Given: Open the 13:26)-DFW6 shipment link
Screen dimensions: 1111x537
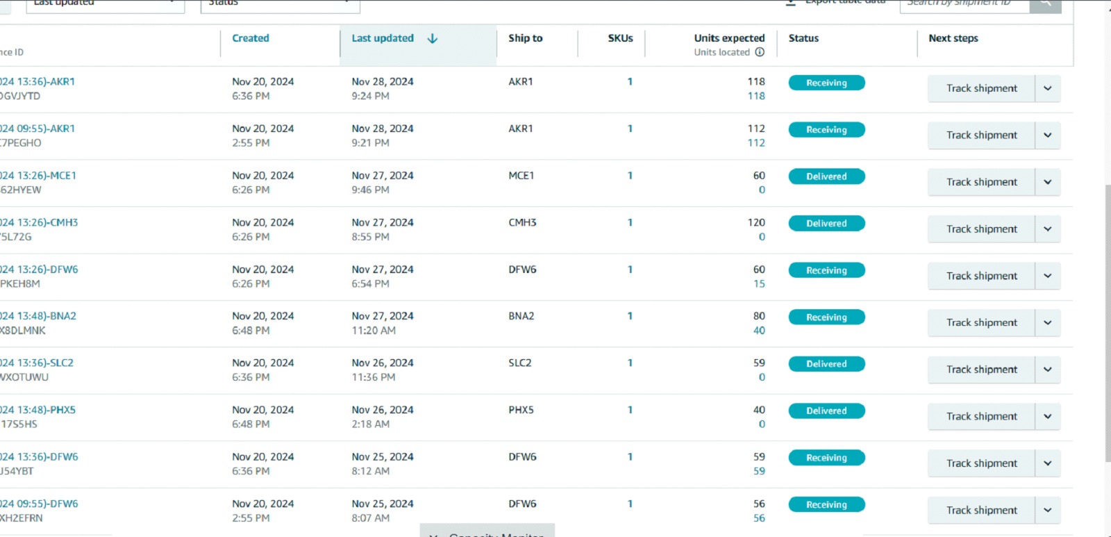Looking at the screenshot, I should [39, 270].
